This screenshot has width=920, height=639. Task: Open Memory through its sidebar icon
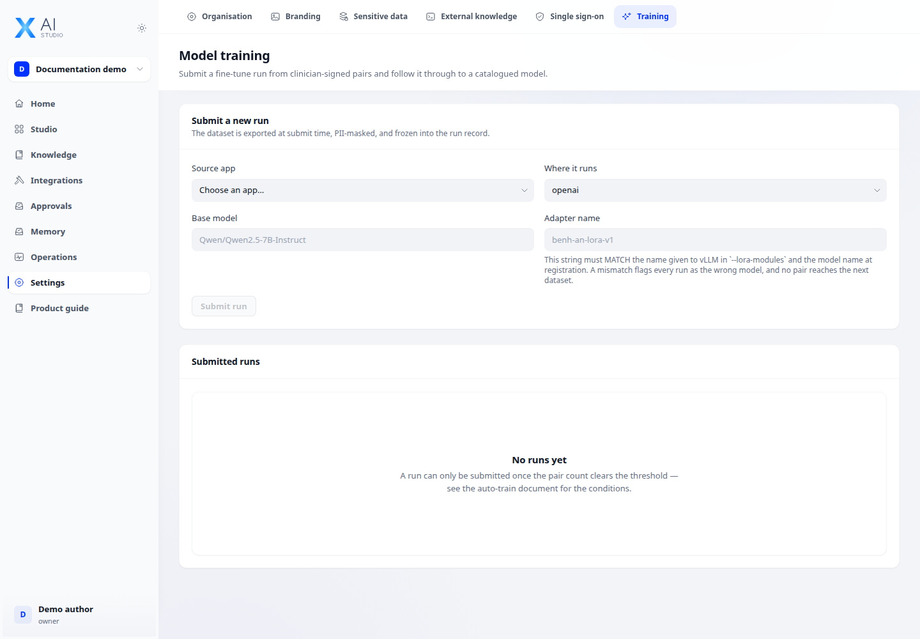19,231
